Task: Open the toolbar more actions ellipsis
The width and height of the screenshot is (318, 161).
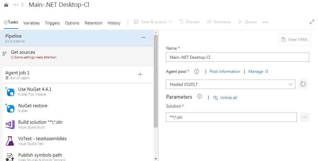Action: (265, 22)
